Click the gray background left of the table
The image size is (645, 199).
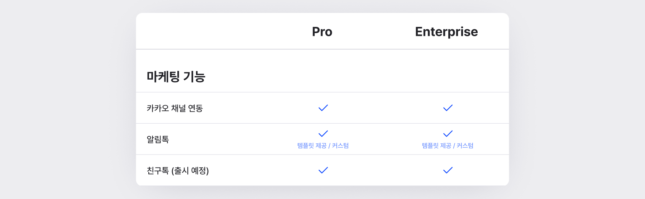(x=68, y=100)
